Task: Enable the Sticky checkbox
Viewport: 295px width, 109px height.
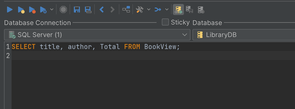Action: [165, 22]
